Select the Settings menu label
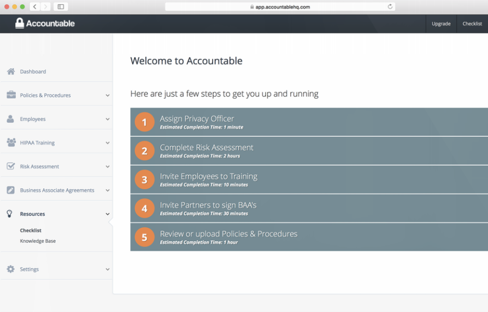Screen dimensions: 488x312 tap(30, 269)
